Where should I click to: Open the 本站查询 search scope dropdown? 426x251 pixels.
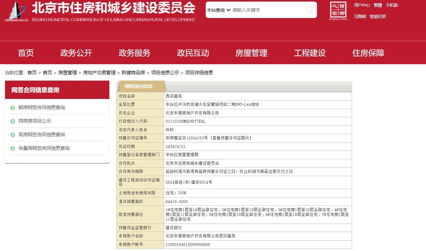[x=217, y=10]
